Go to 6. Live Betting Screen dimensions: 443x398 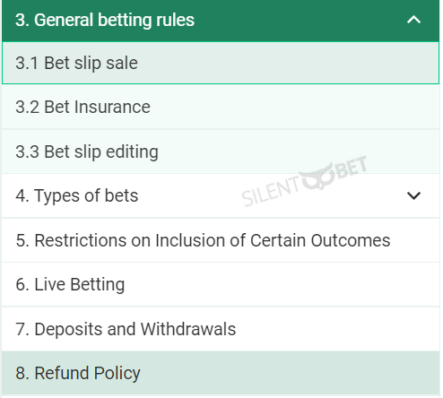(221, 284)
